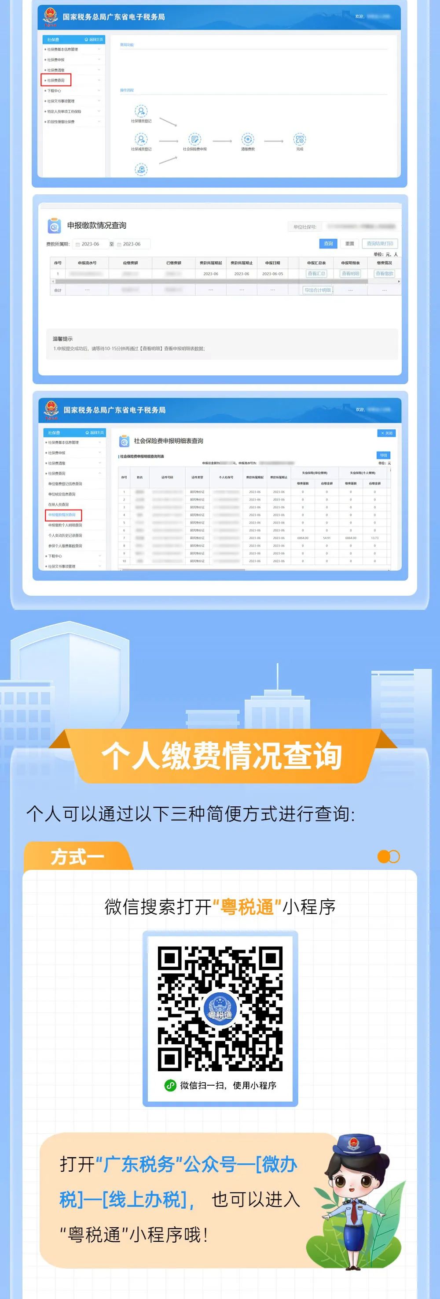Expand the 社保费清缴 chevron in the 操作流程 screenshot
Screen dimensions: 440x1299
[x=99, y=70]
